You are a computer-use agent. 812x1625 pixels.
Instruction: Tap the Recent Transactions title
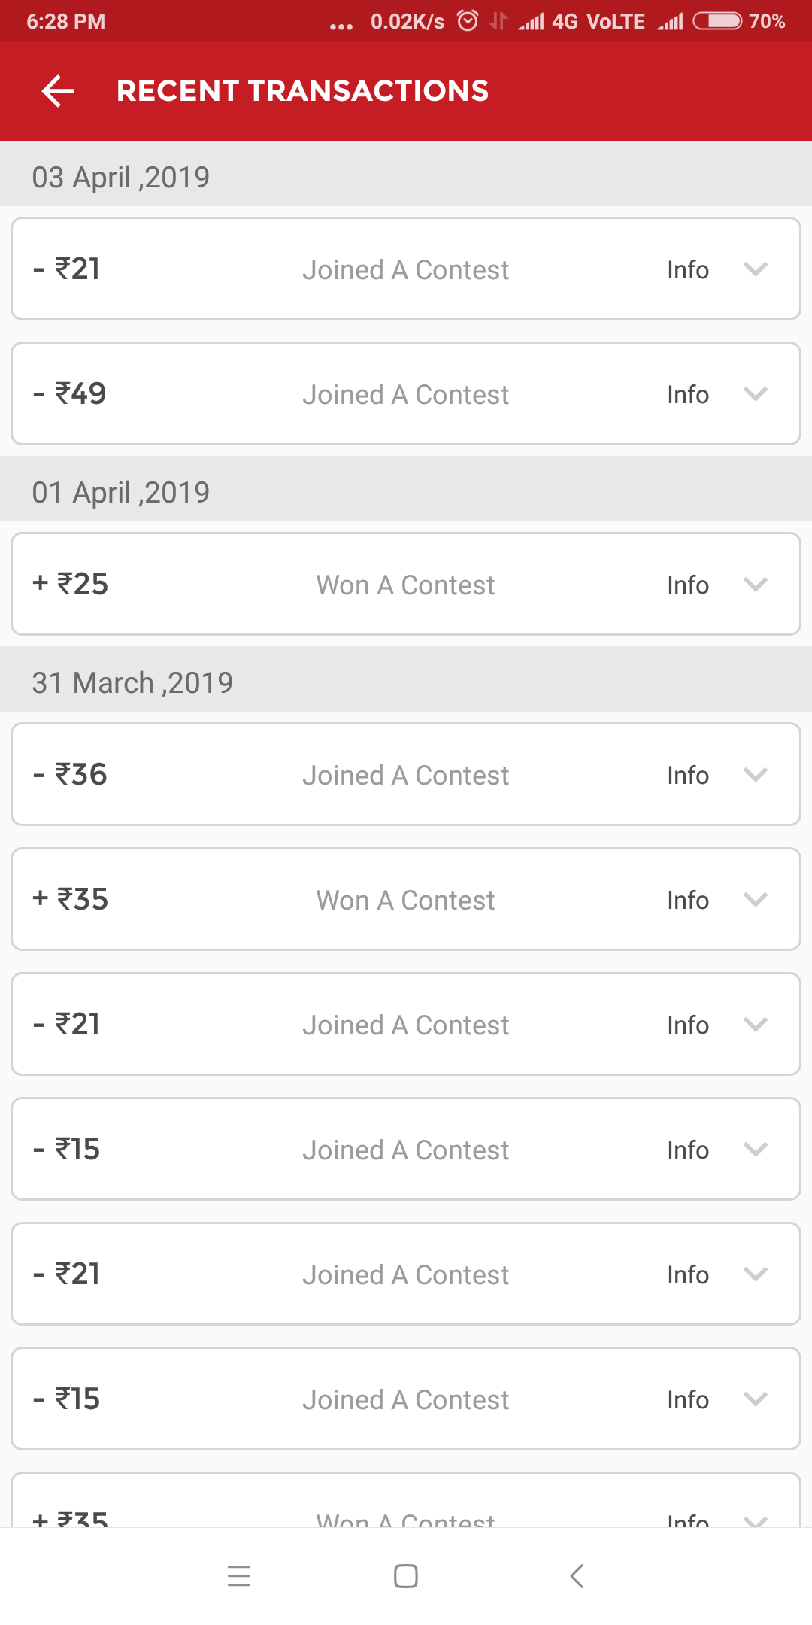(x=302, y=91)
